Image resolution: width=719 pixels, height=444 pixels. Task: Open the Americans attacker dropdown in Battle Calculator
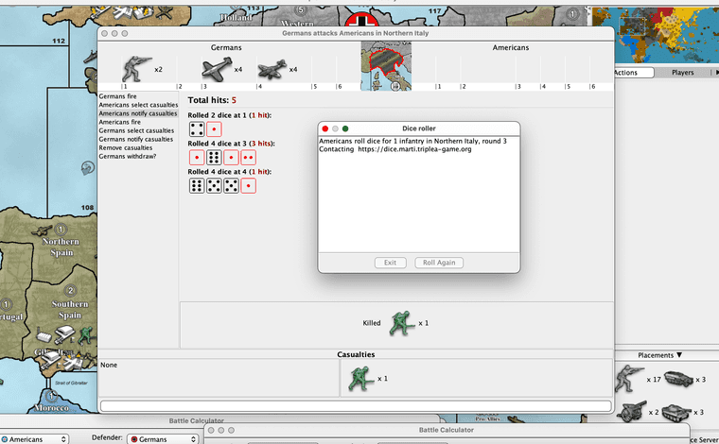pos(34,439)
